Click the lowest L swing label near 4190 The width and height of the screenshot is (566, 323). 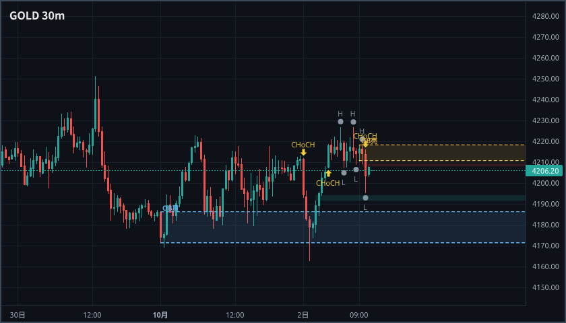click(365, 207)
